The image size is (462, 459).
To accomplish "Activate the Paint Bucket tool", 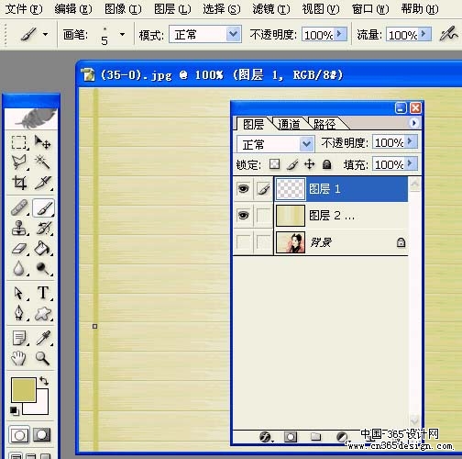I will (43, 249).
